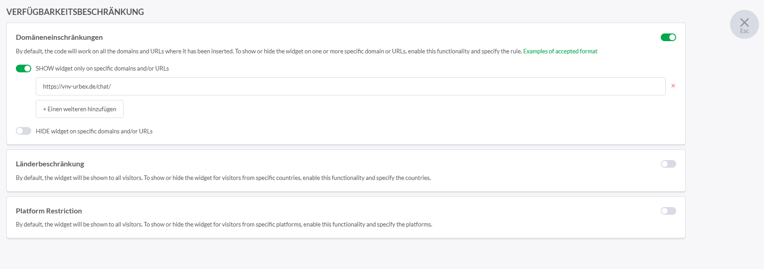Remove the vnv-urbex.de URL with the red x
Viewport: 764px width, 269px height.
(x=673, y=86)
